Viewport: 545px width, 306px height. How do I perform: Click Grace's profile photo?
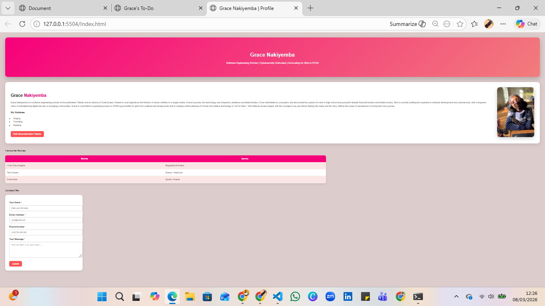[x=515, y=112]
